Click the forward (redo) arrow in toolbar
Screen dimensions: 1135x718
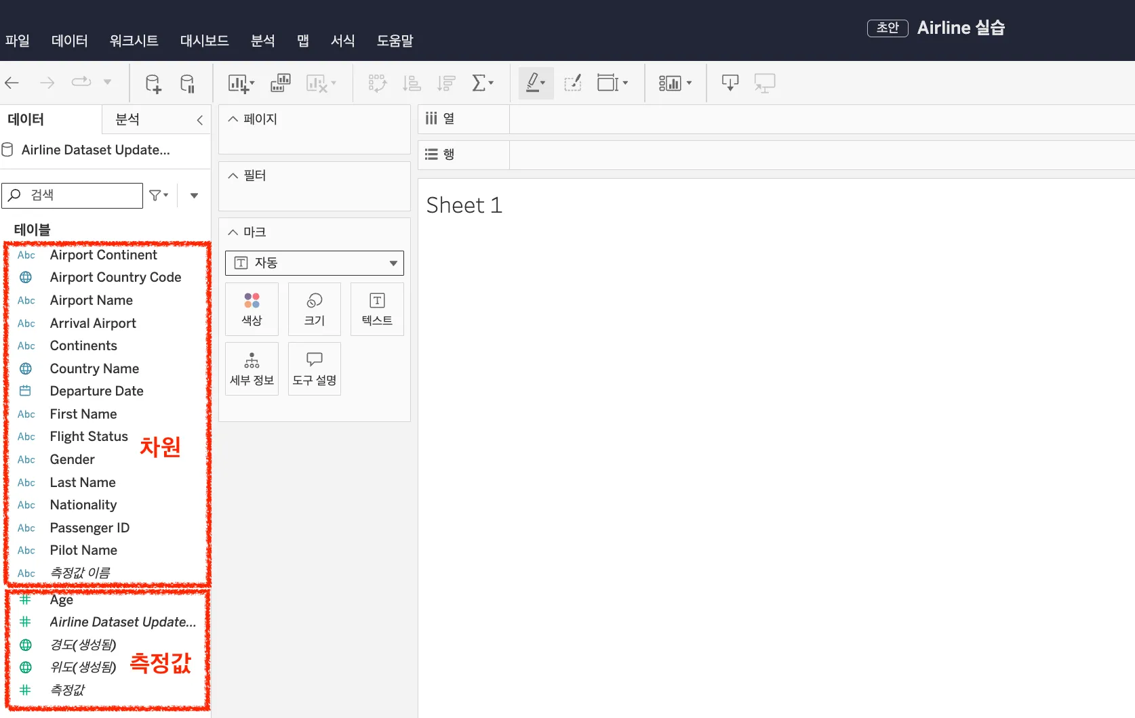(47, 83)
